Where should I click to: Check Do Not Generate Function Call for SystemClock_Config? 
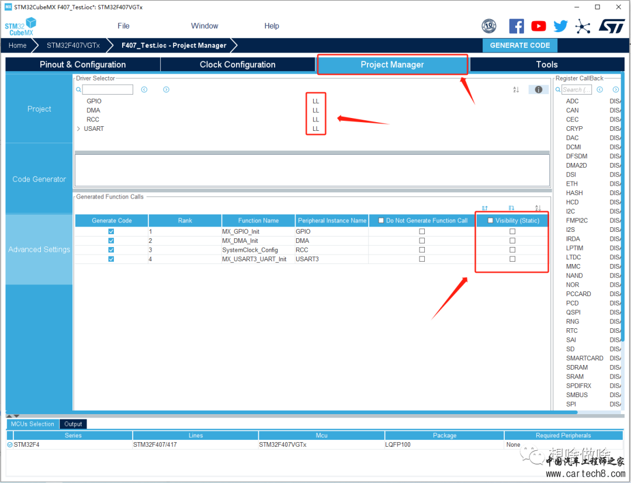pyautogui.click(x=422, y=250)
